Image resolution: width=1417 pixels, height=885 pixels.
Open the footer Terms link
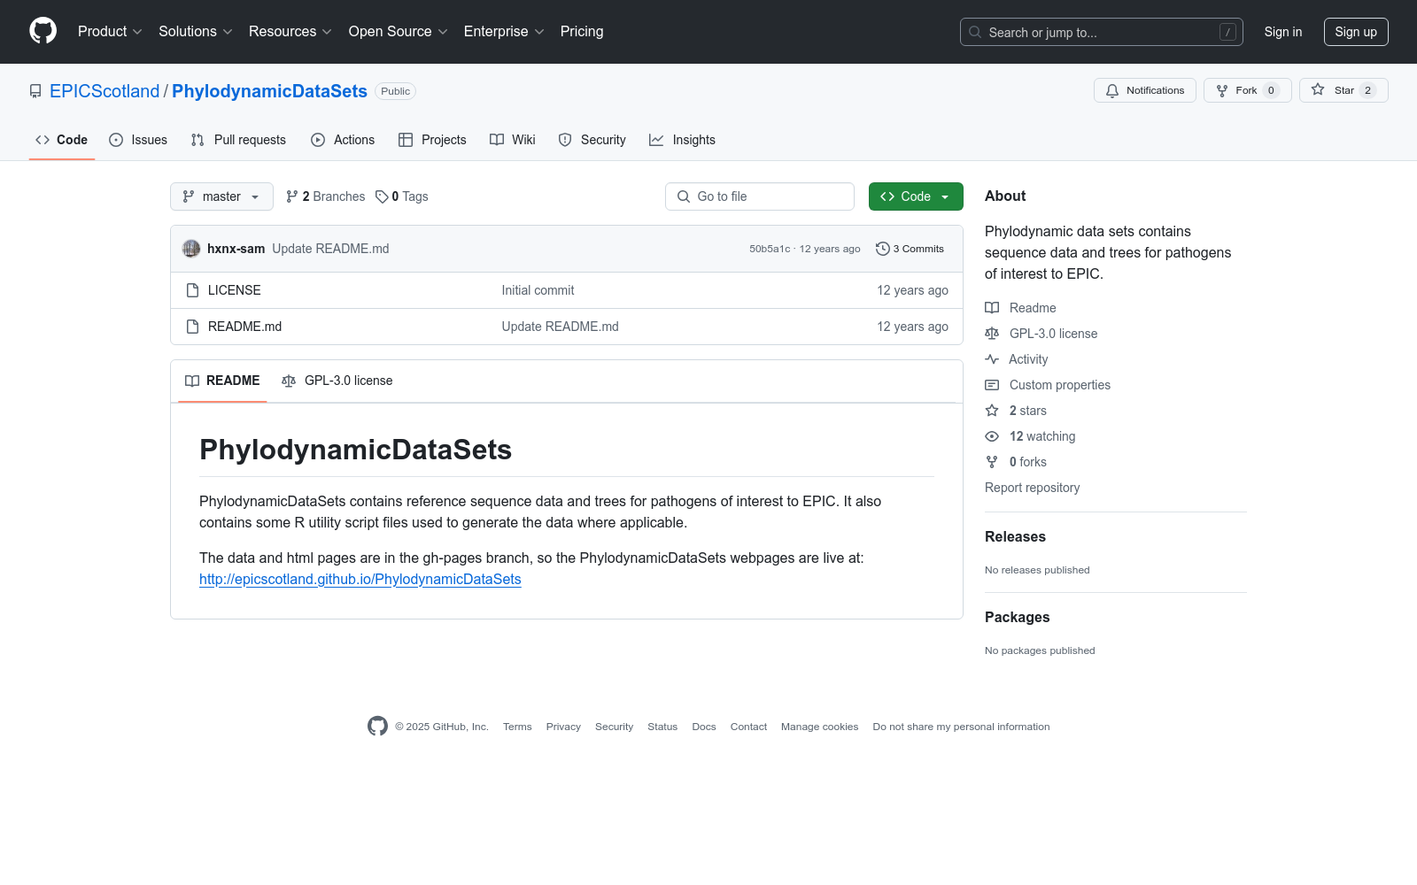pyautogui.click(x=517, y=727)
